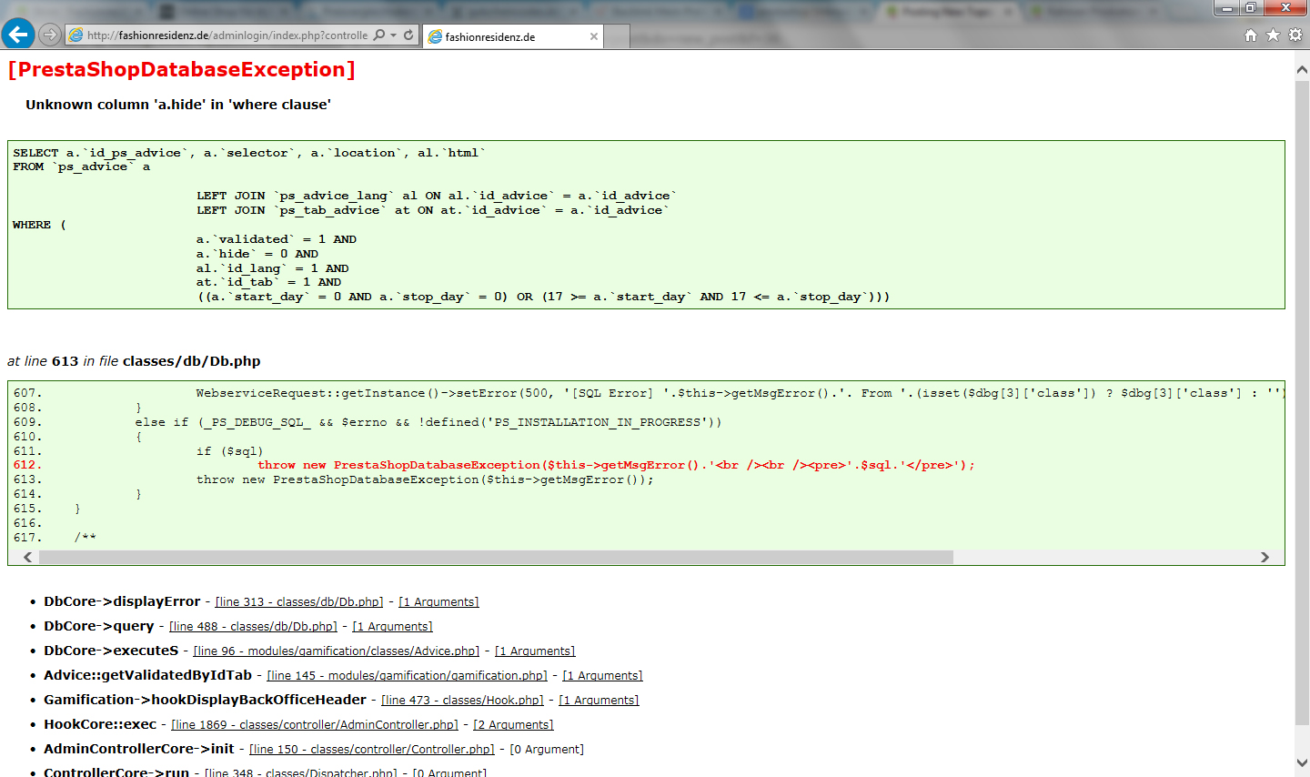Show arguments for DbCore->executeS
Viewport: 1310px width, 777px height.
(535, 651)
